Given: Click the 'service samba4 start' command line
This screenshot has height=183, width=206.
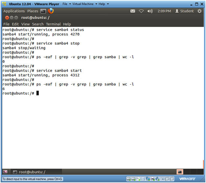Looking at the screenshot, I should pyautogui.click(x=42, y=71).
